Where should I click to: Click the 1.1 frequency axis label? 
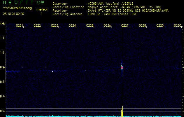pyautogui.click(x=3, y=38)
